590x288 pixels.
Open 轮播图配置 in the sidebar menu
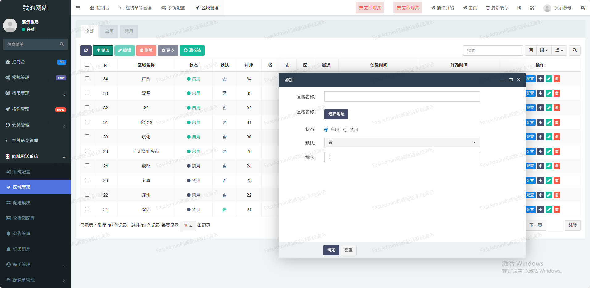point(24,218)
